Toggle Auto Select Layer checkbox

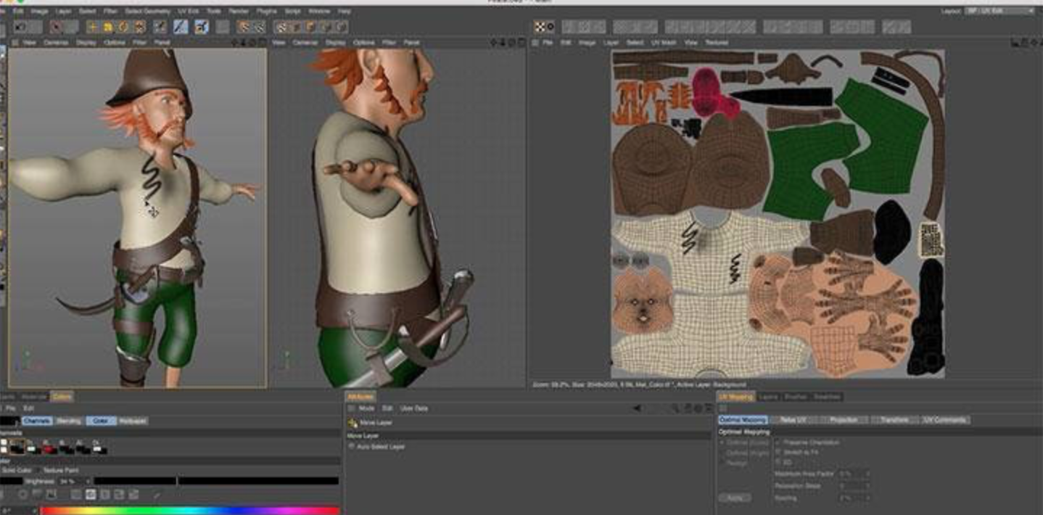click(x=352, y=447)
